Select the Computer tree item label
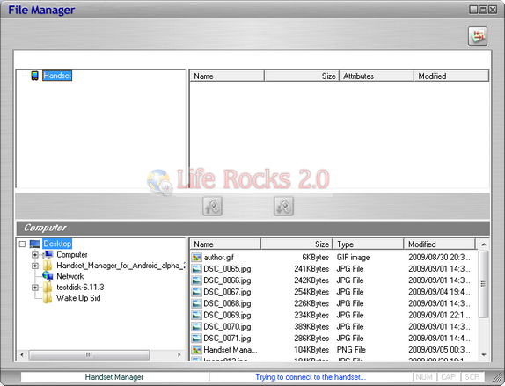 [72, 255]
